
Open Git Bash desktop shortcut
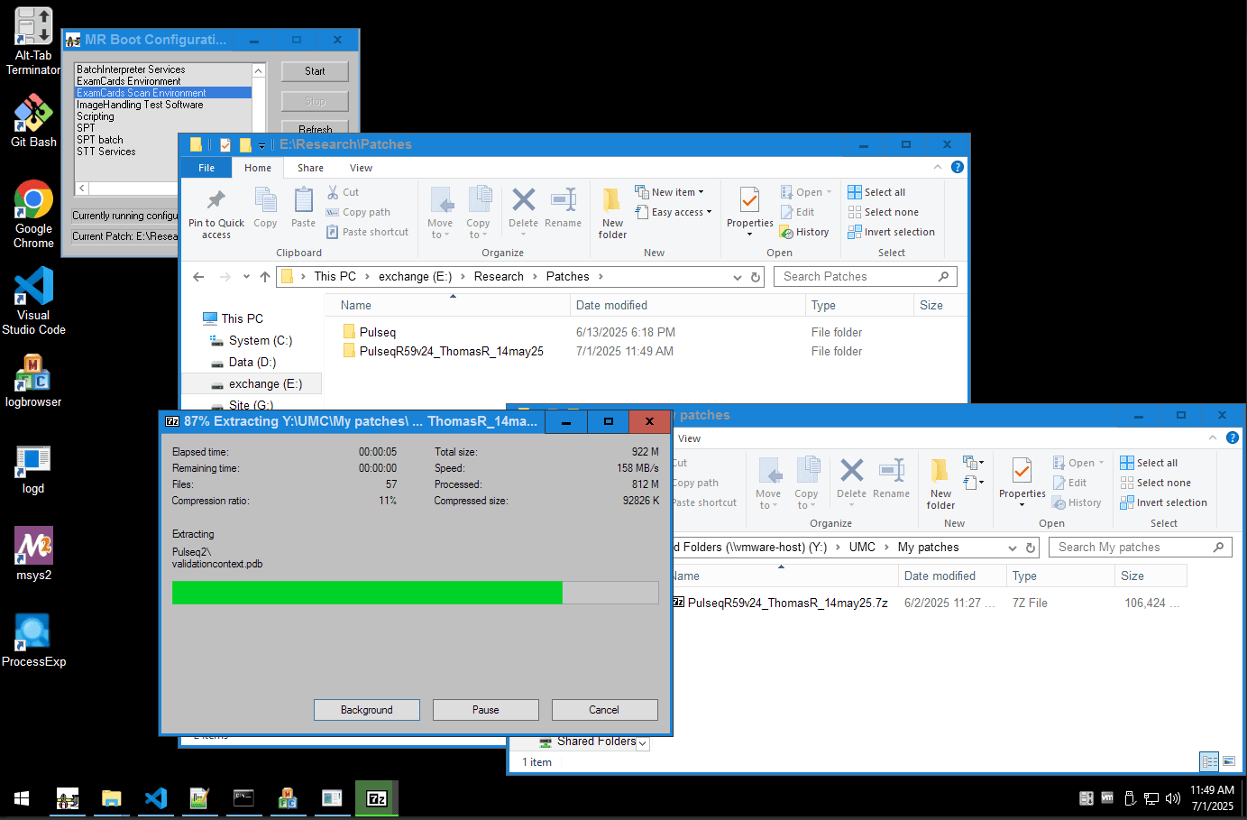[33, 122]
